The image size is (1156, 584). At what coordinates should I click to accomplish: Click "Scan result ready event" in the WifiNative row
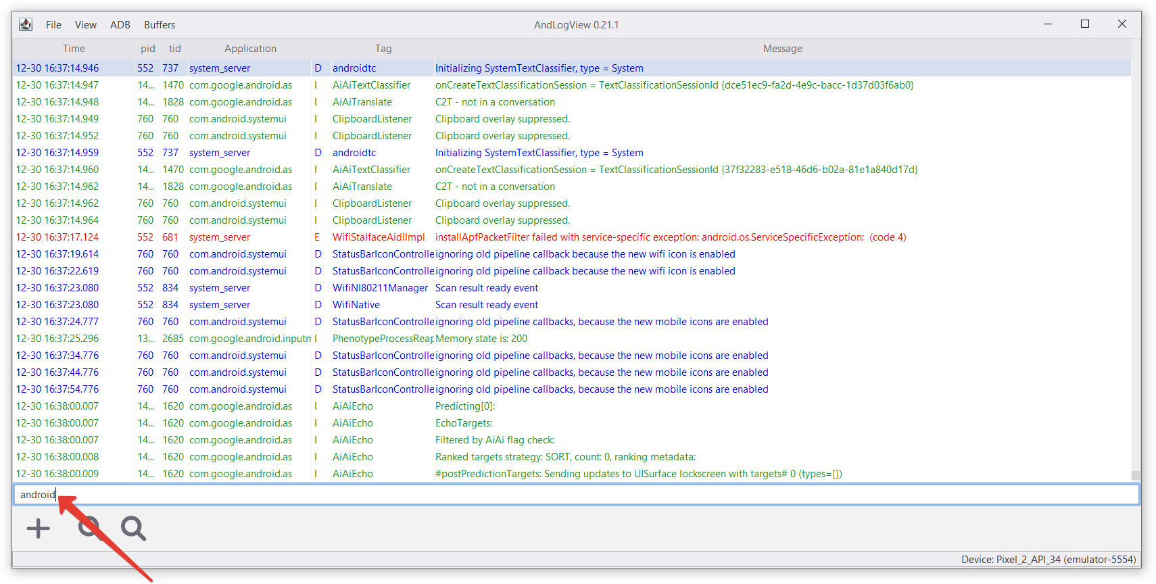click(x=487, y=305)
